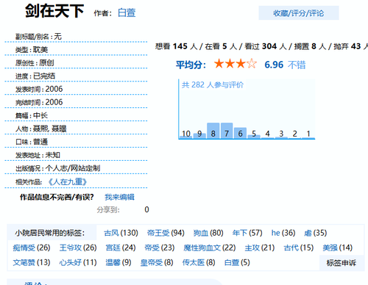Click 看过 304 人 count
368x285 pixels.
266,46
